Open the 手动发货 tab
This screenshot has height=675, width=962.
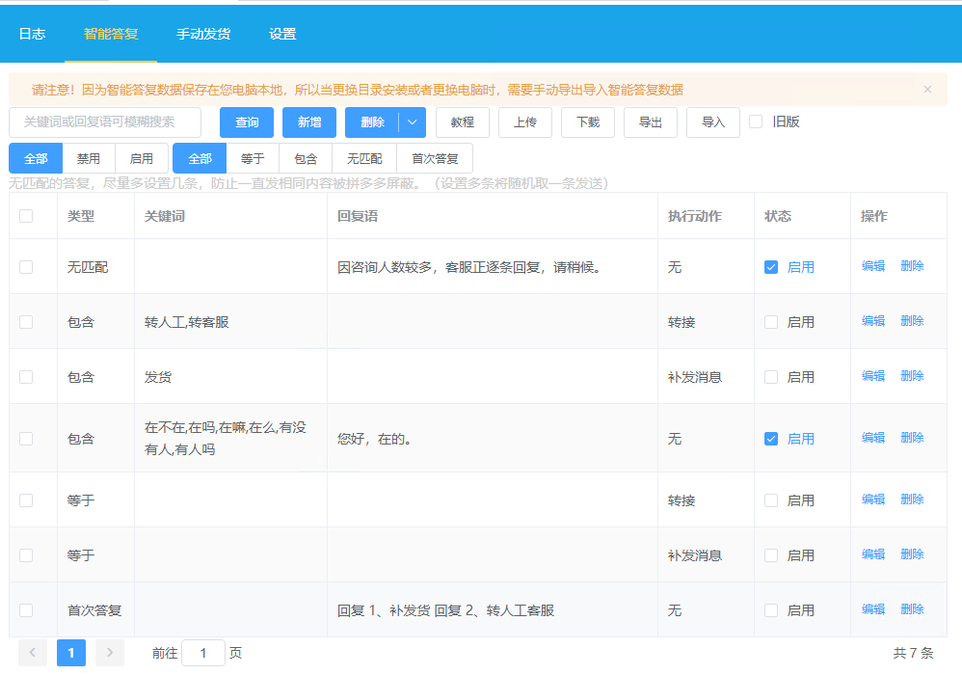[x=203, y=34]
